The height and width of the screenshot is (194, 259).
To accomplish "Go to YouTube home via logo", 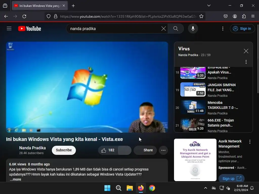I will point(30,29).
